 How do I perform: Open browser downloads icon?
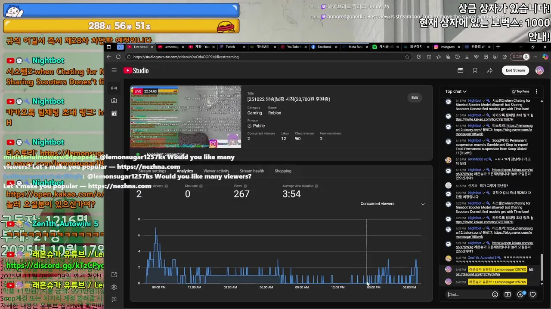pyautogui.click(x=467, y=57)
